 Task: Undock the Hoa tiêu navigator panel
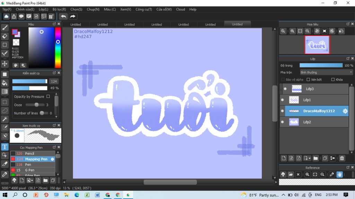click(348, 24)
